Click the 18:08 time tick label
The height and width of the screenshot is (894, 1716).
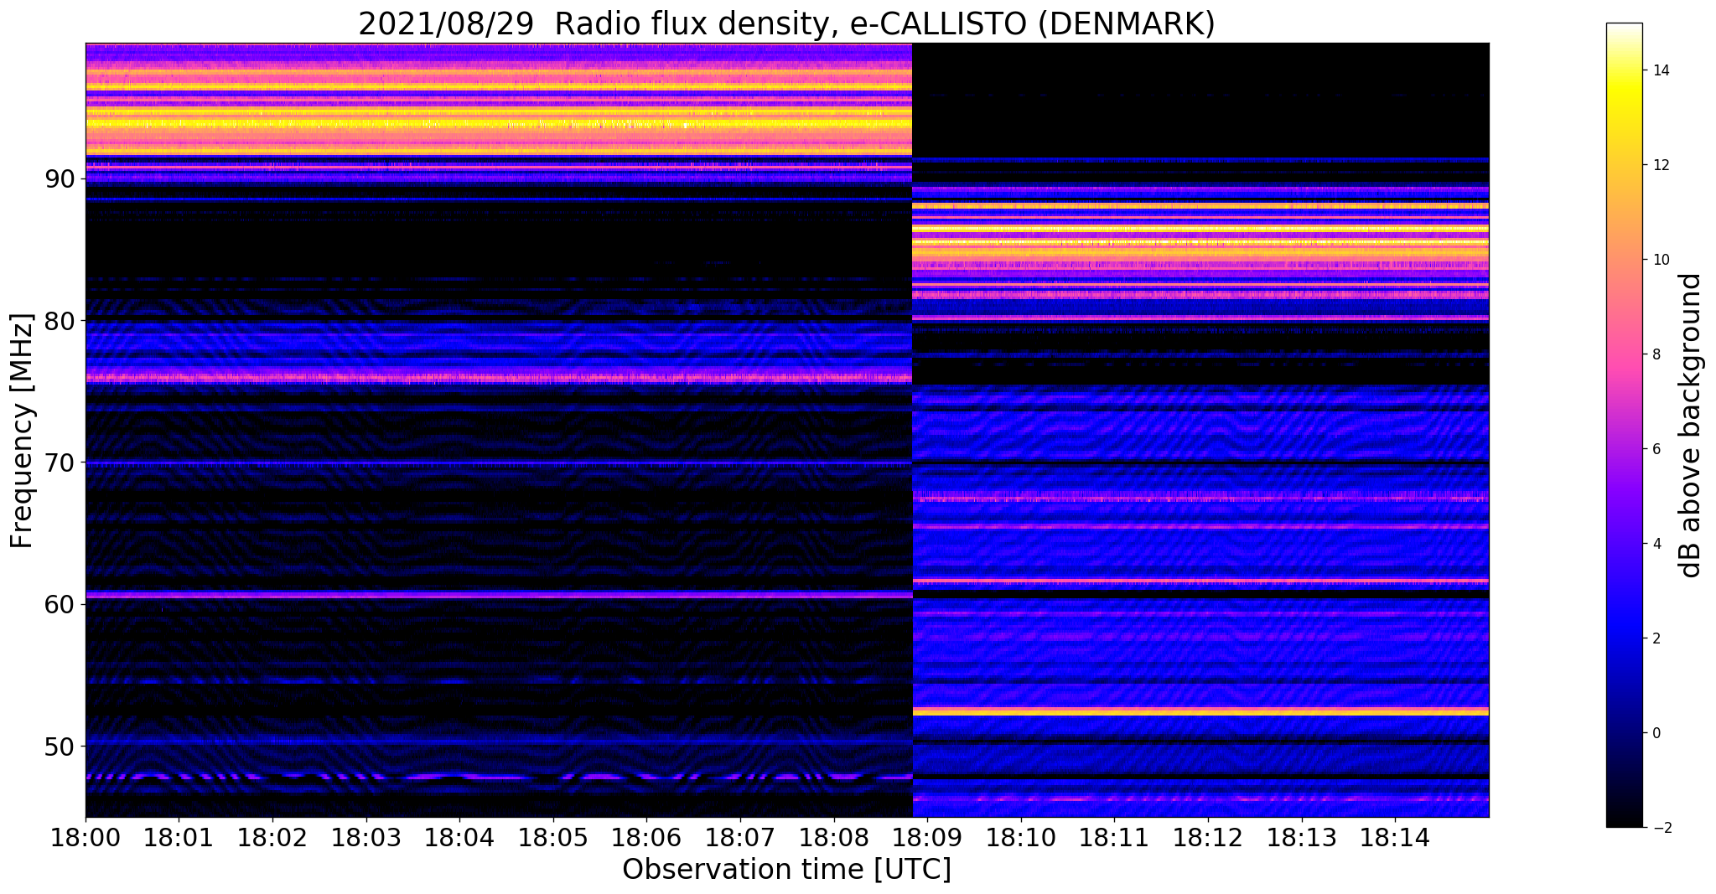coord(833,838)
